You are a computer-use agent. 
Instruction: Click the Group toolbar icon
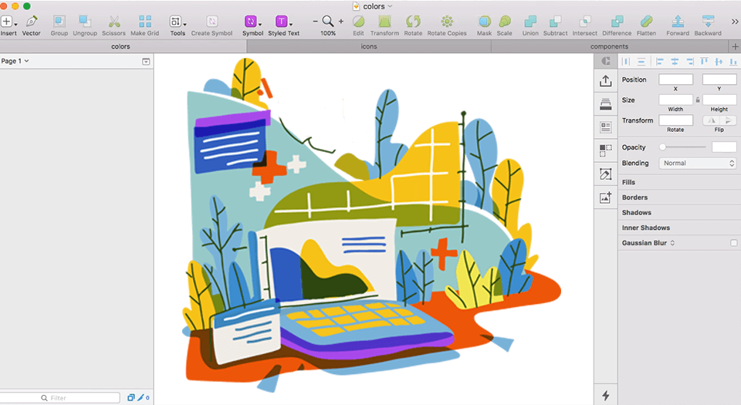[x=59, y=22]
